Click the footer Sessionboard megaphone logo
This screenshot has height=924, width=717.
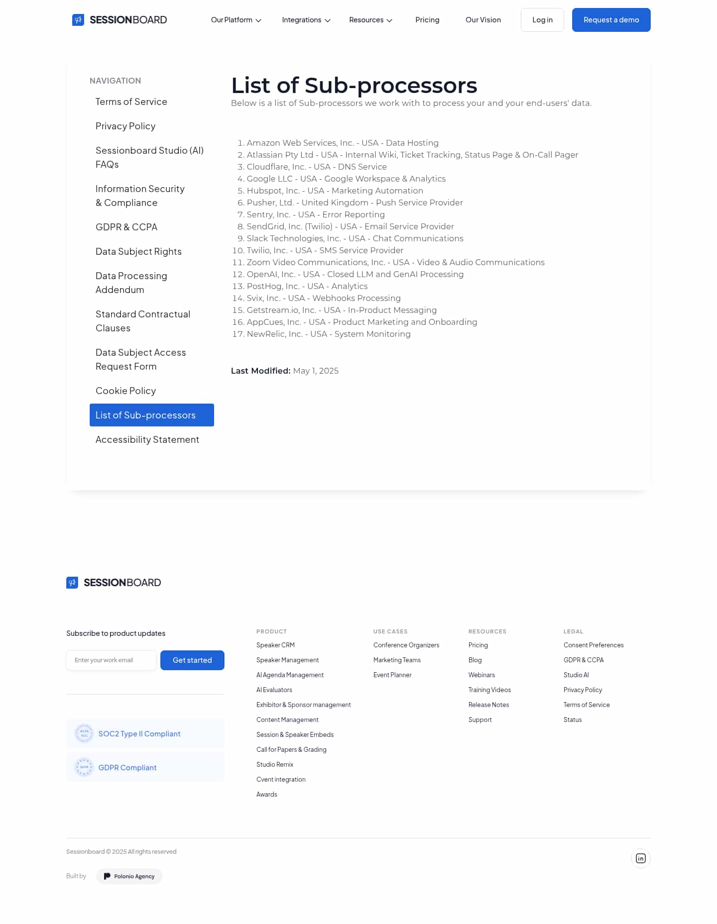click(x=72, y=583)
